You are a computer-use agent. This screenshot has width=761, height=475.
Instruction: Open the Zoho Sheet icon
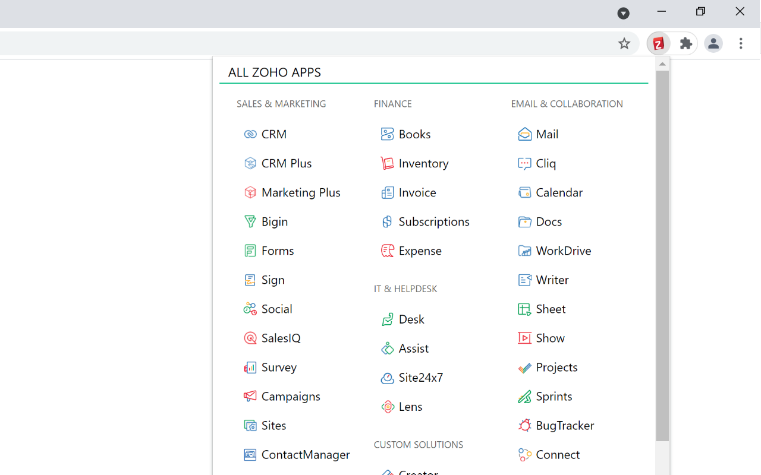[x=524, y=308]
